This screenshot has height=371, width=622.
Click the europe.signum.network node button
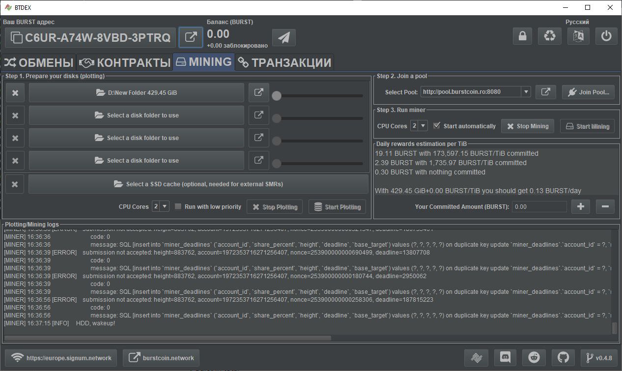click(61, 358)
